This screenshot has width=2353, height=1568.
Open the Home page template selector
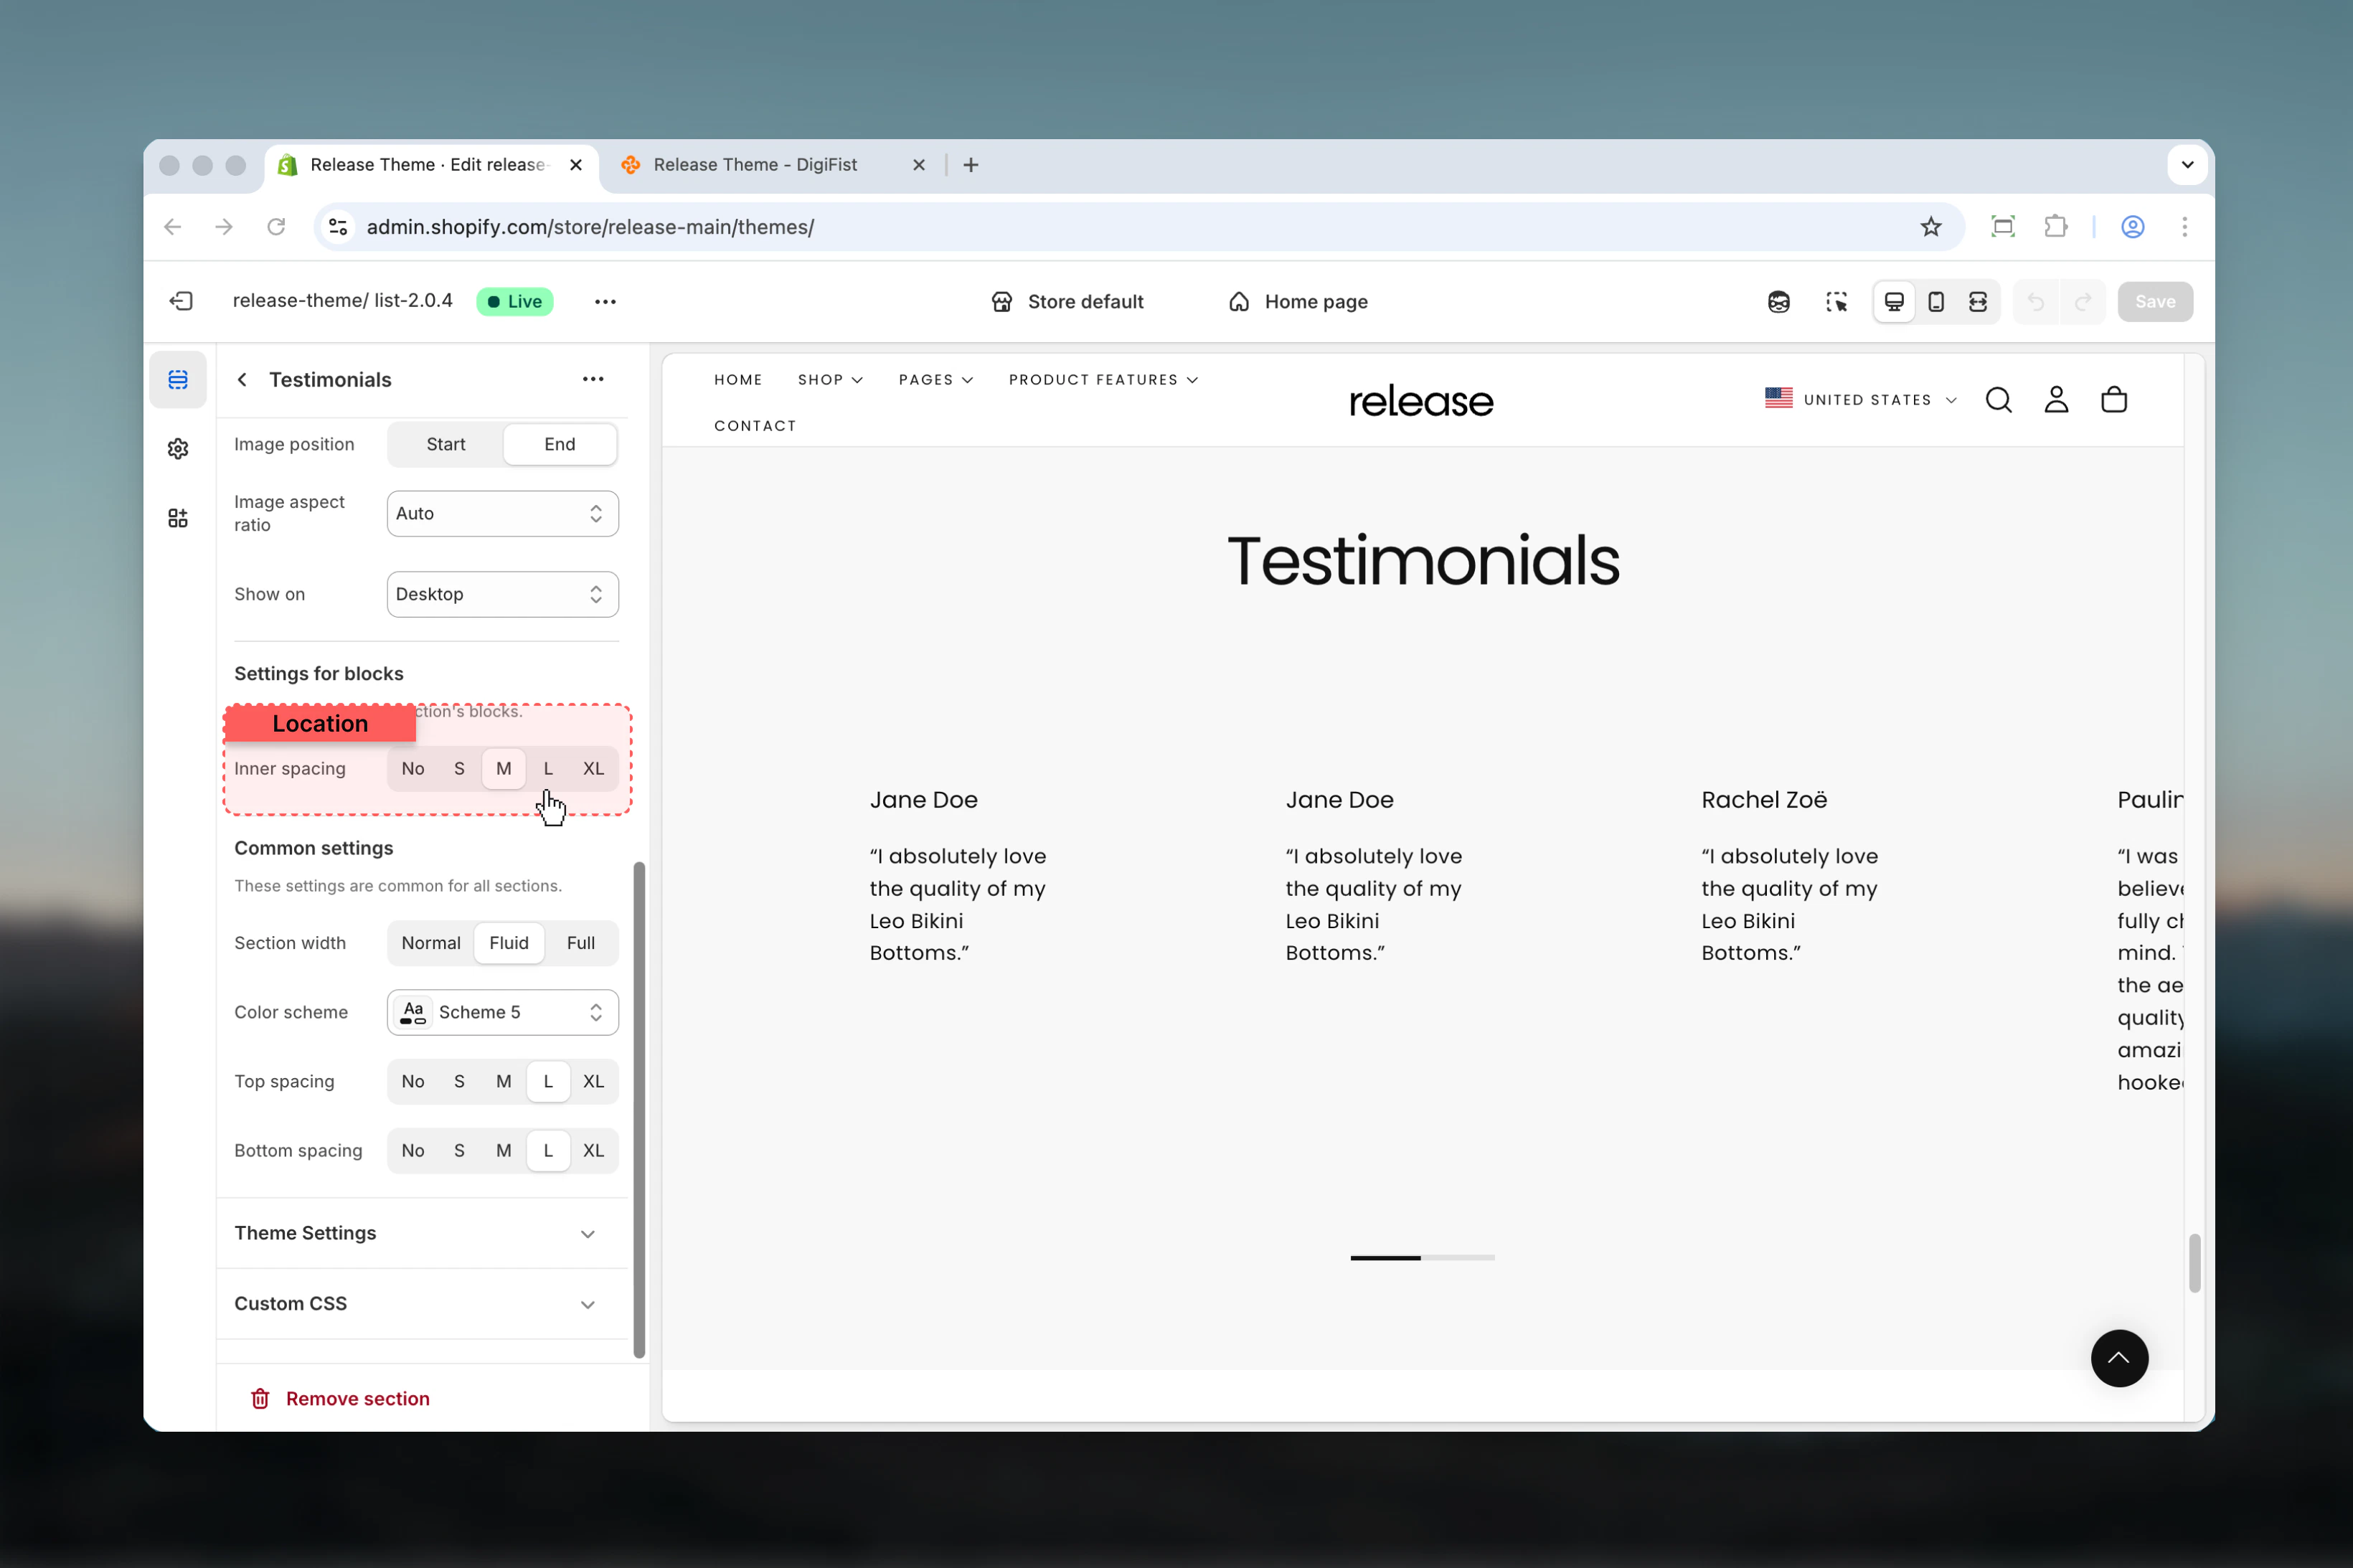pyautogui.click(x=1298, y=302)
